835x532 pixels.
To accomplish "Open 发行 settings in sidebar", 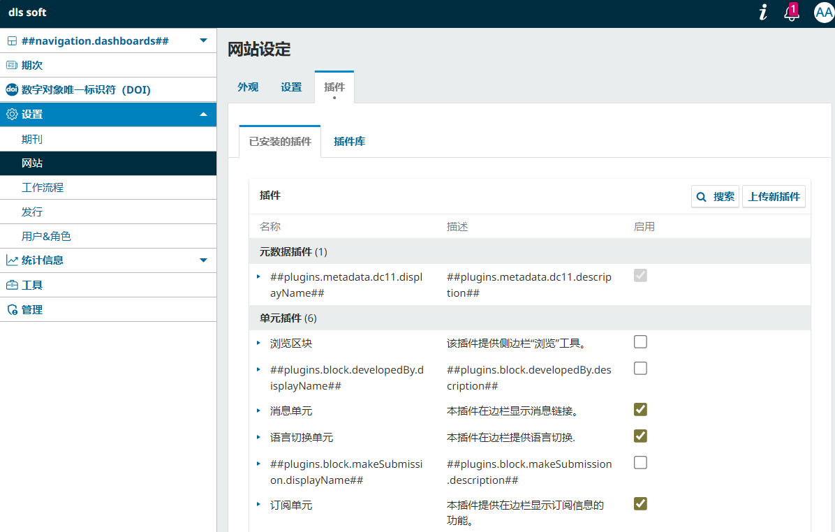I will click(108, 212).
